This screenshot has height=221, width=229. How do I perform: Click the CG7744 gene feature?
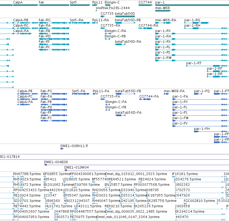click(x=146, y=5)
